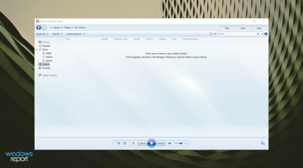Click the Music note icon
The height and width of the screenshot is (168, 303).
tap(40, 50)
